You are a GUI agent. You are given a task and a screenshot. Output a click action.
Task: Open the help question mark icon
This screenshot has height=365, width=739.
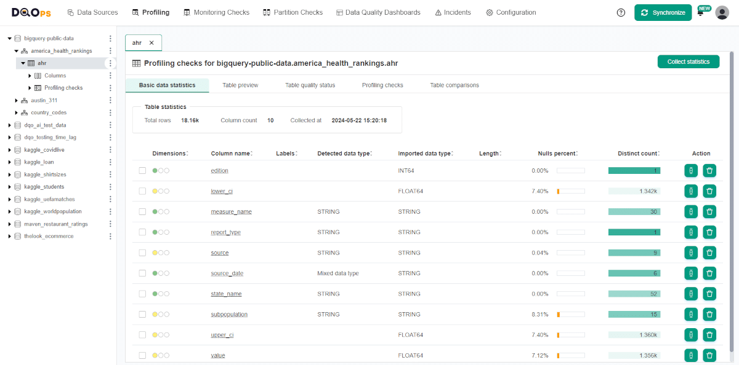click(621, 12)
